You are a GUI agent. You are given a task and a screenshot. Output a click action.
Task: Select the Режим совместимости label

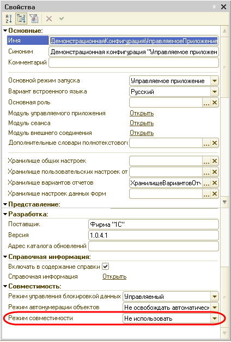pyautogui.click(x=40, y=318)
